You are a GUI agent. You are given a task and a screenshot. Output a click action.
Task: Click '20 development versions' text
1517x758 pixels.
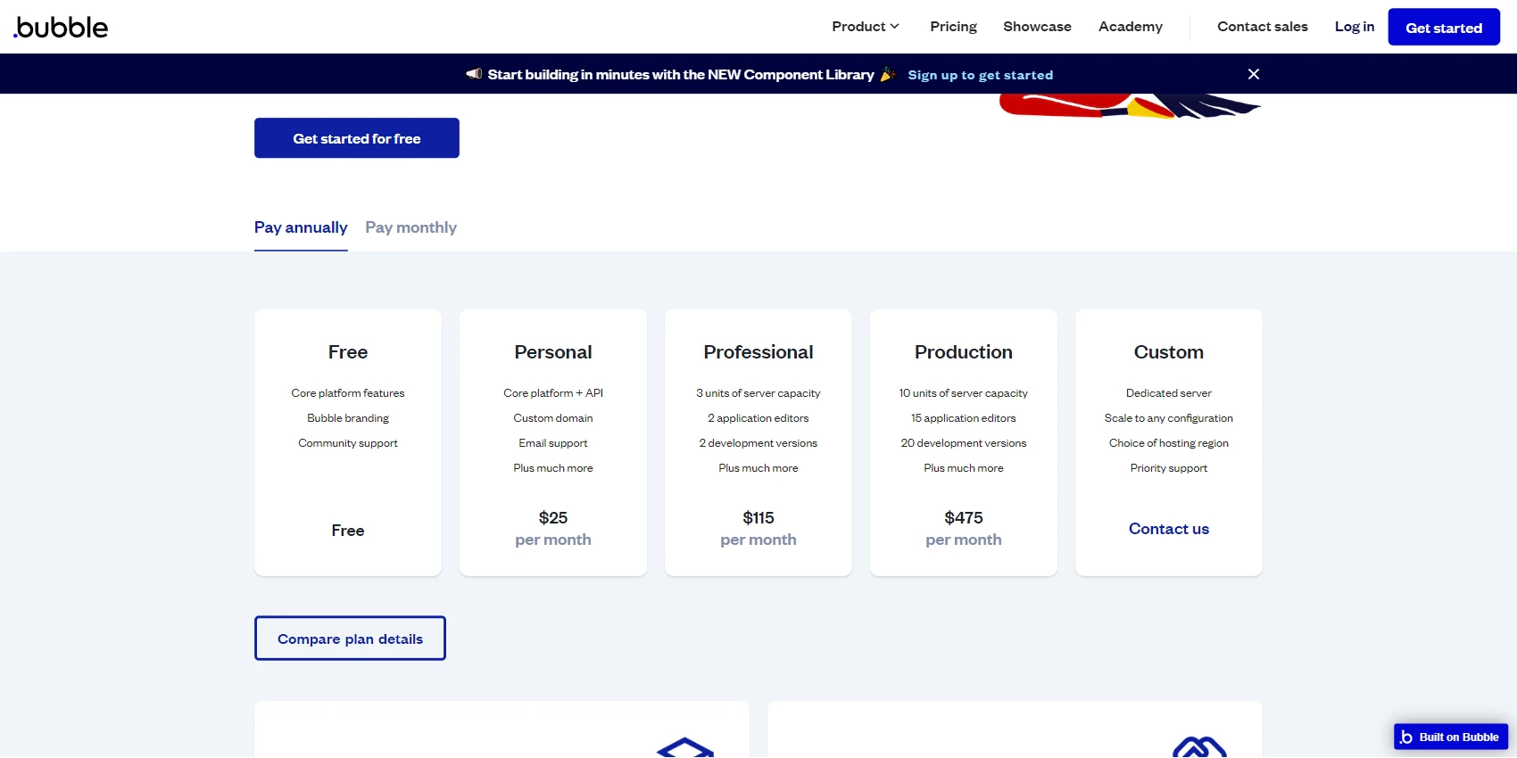(x=964, y=443)
